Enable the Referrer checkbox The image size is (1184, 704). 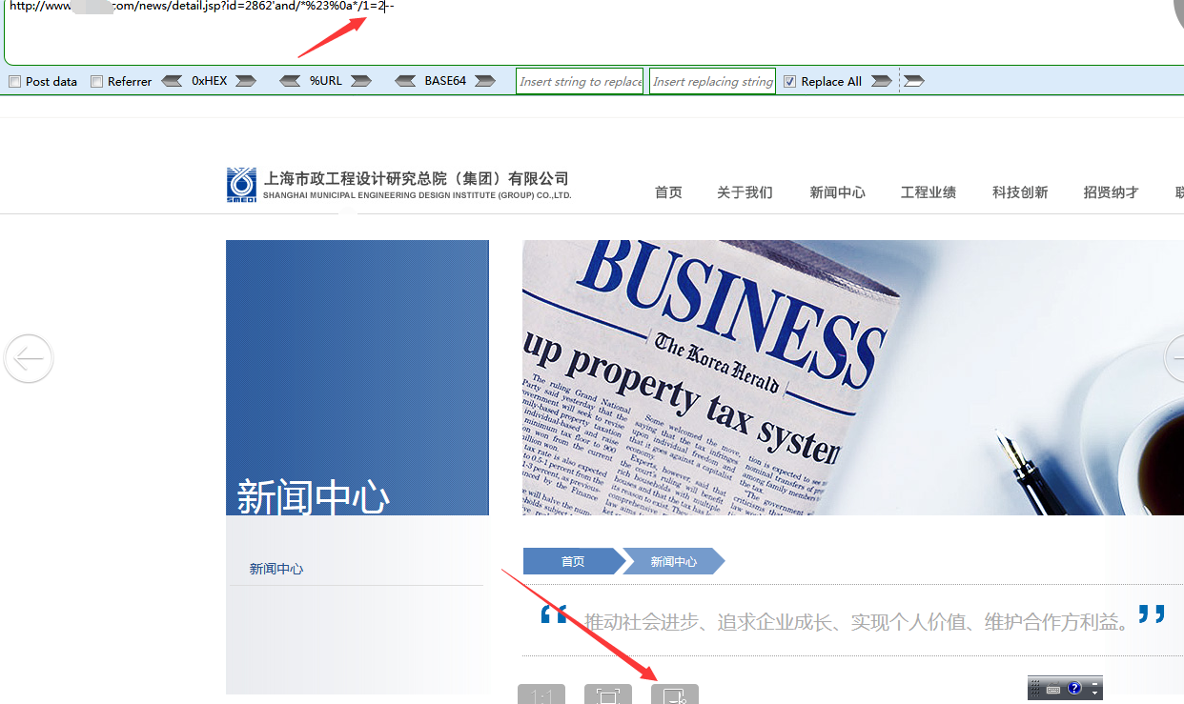[96, 82]
